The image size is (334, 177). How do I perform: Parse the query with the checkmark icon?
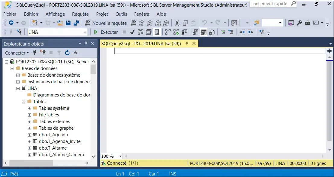tap(132, 32)
